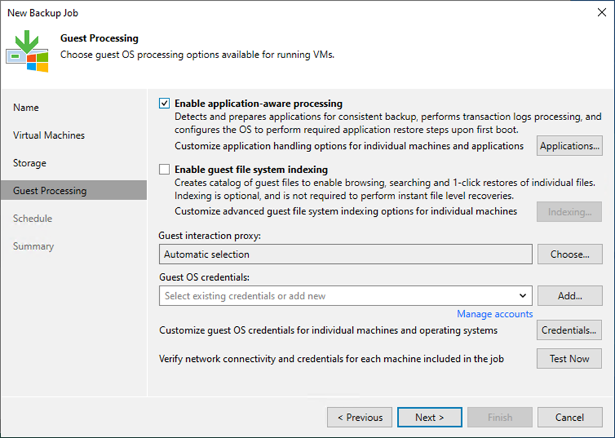Click Add... to add new credentials
Viewport: 615px width, 438px height.
[x=569, y=295]
